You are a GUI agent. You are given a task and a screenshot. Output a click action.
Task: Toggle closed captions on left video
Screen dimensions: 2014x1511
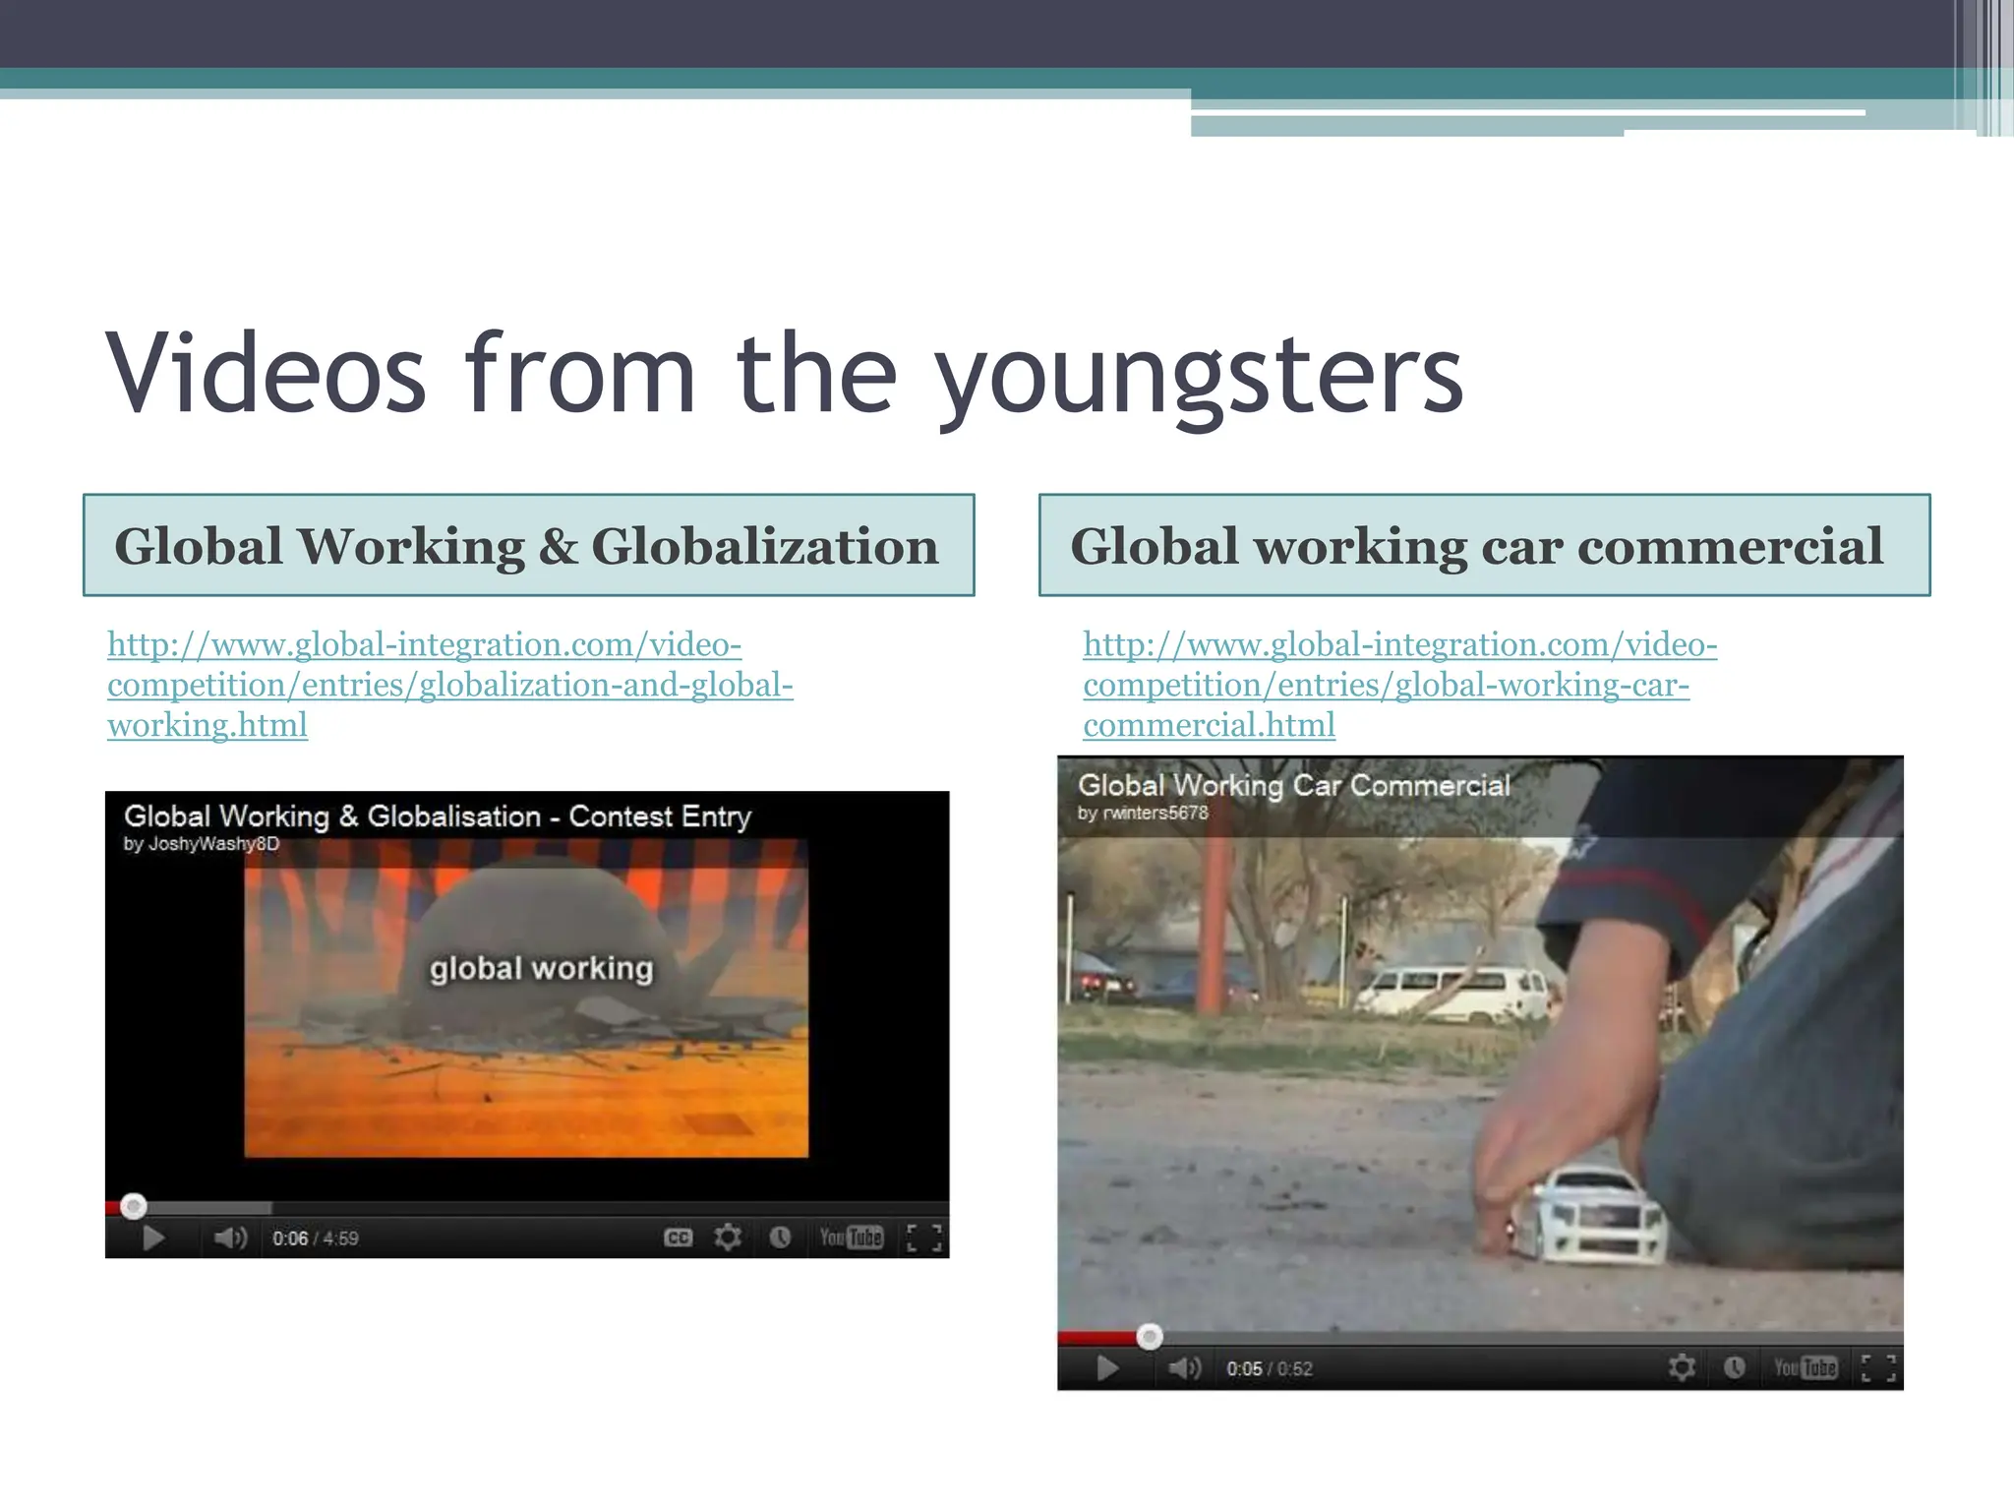tap(679, 1238)
